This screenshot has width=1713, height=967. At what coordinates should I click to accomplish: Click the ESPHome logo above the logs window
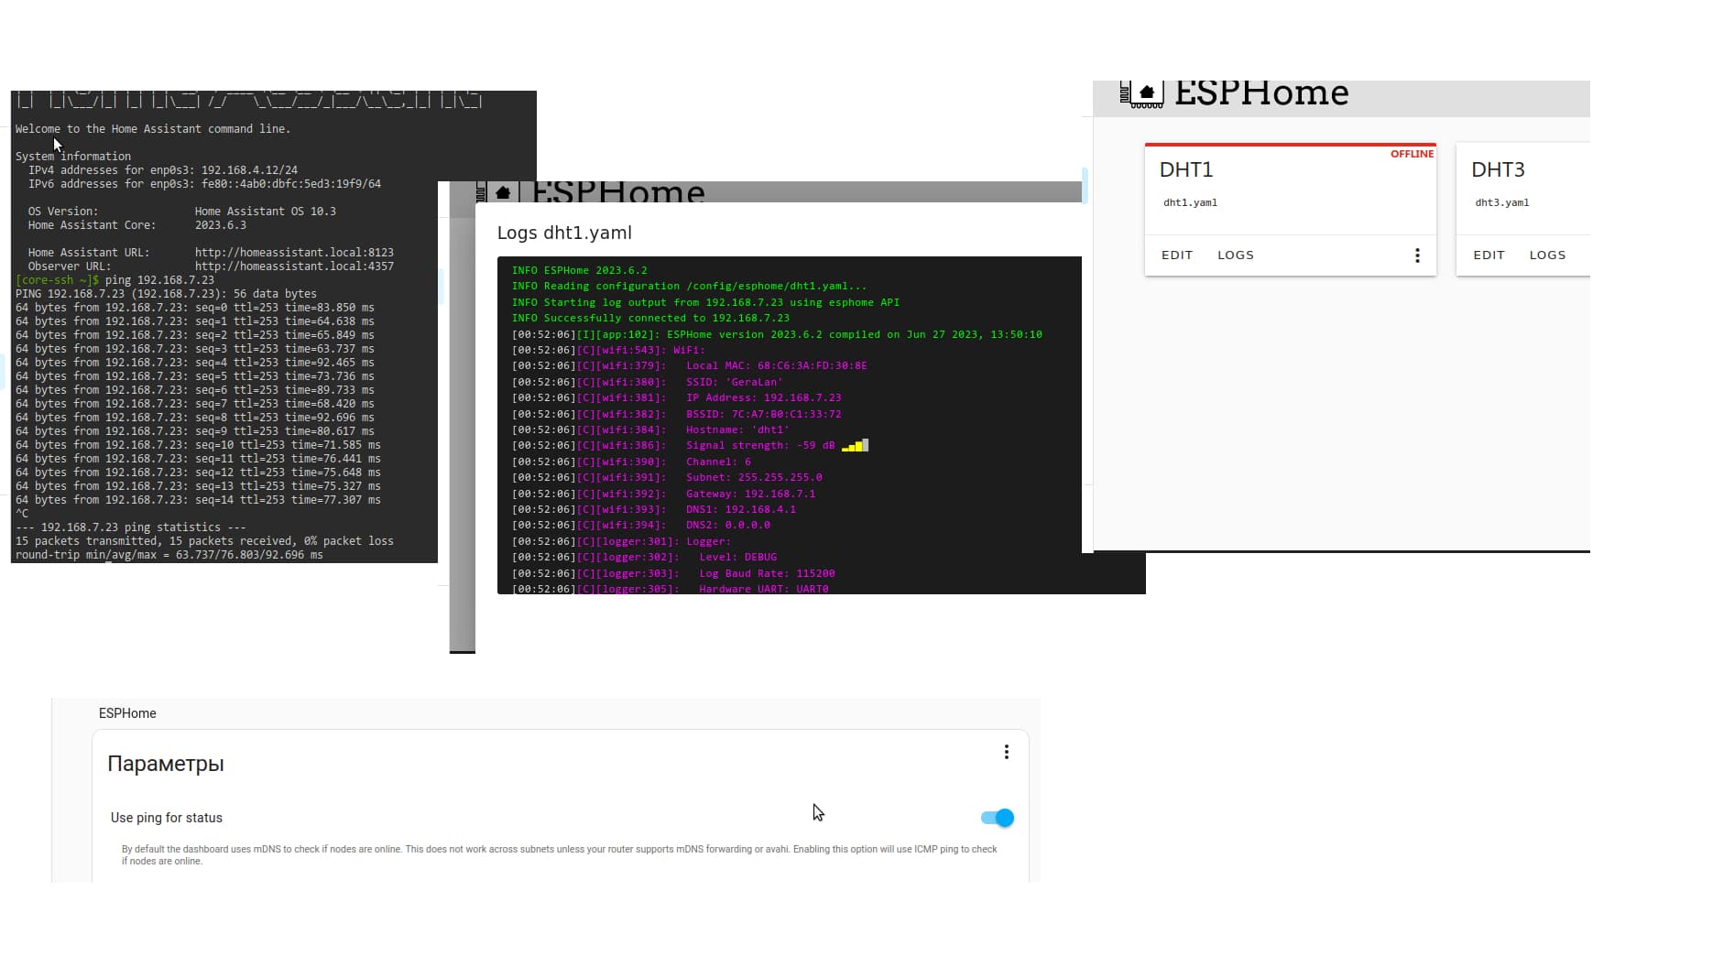click(x=502, y=192)
